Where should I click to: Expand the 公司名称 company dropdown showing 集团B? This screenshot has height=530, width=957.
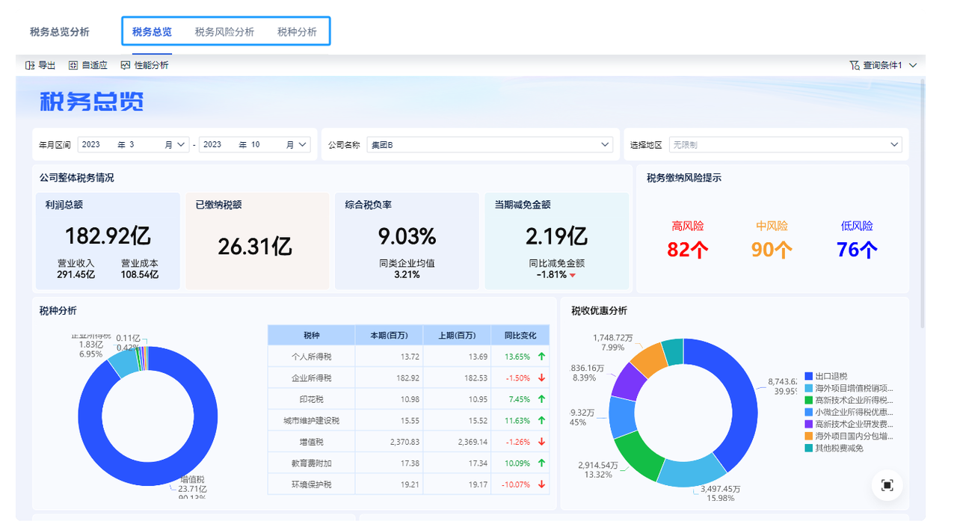pos(606,144)
